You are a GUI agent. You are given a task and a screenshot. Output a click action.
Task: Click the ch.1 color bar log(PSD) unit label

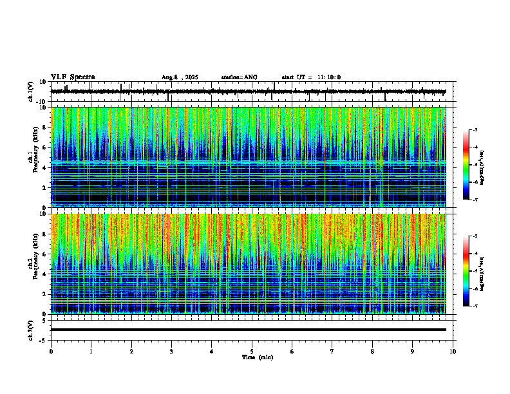(482, 167)
